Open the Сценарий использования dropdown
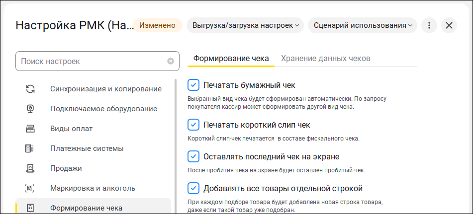 (x=363, y=25)
